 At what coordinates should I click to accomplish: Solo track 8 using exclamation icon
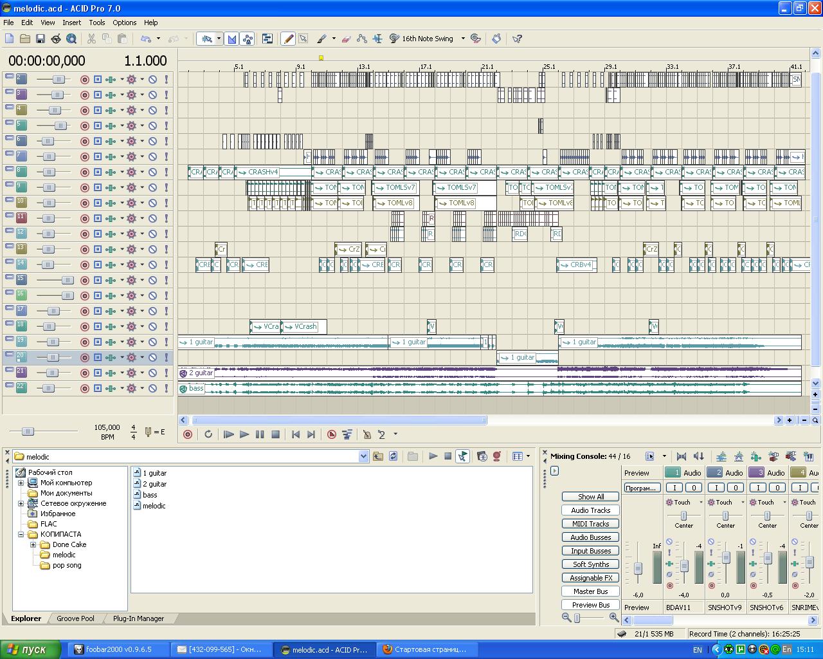click(166, 172)
